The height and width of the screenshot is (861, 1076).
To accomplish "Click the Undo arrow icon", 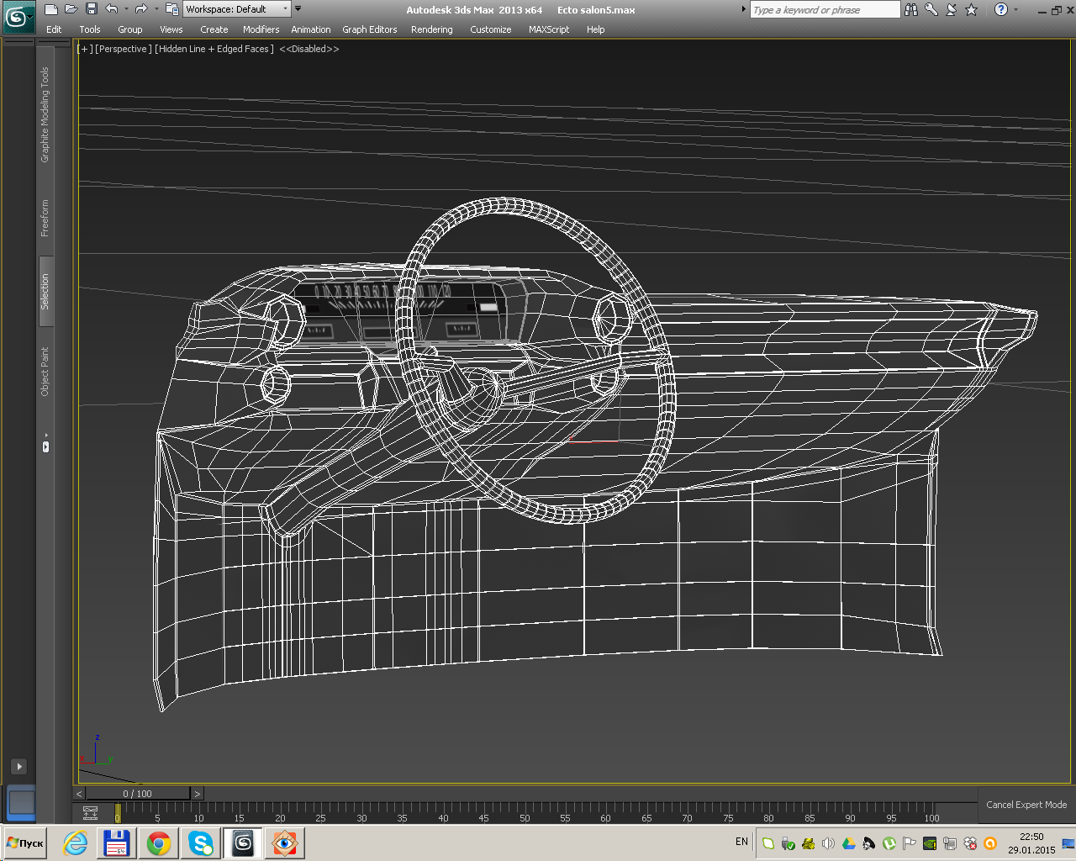I will point(112,9).
